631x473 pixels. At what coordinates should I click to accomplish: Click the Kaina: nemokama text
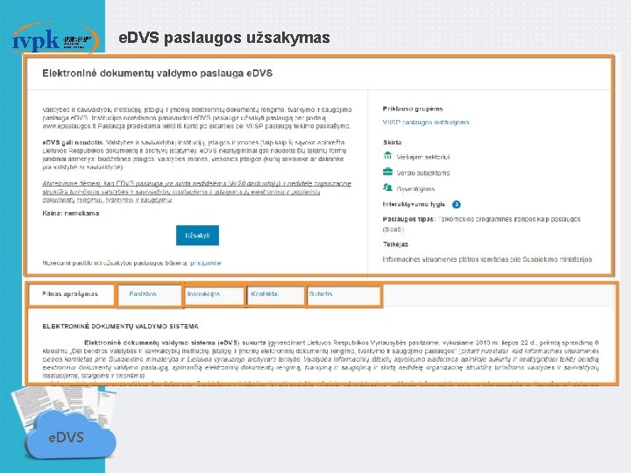[x=71, y=213]
